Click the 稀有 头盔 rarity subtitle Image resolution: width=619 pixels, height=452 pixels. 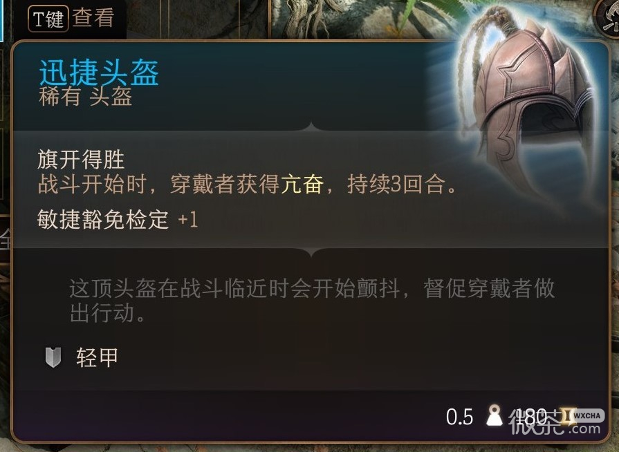coord(85,96)
